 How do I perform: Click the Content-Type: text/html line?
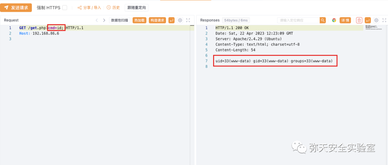pyautogui.click(x=258, y=44)
